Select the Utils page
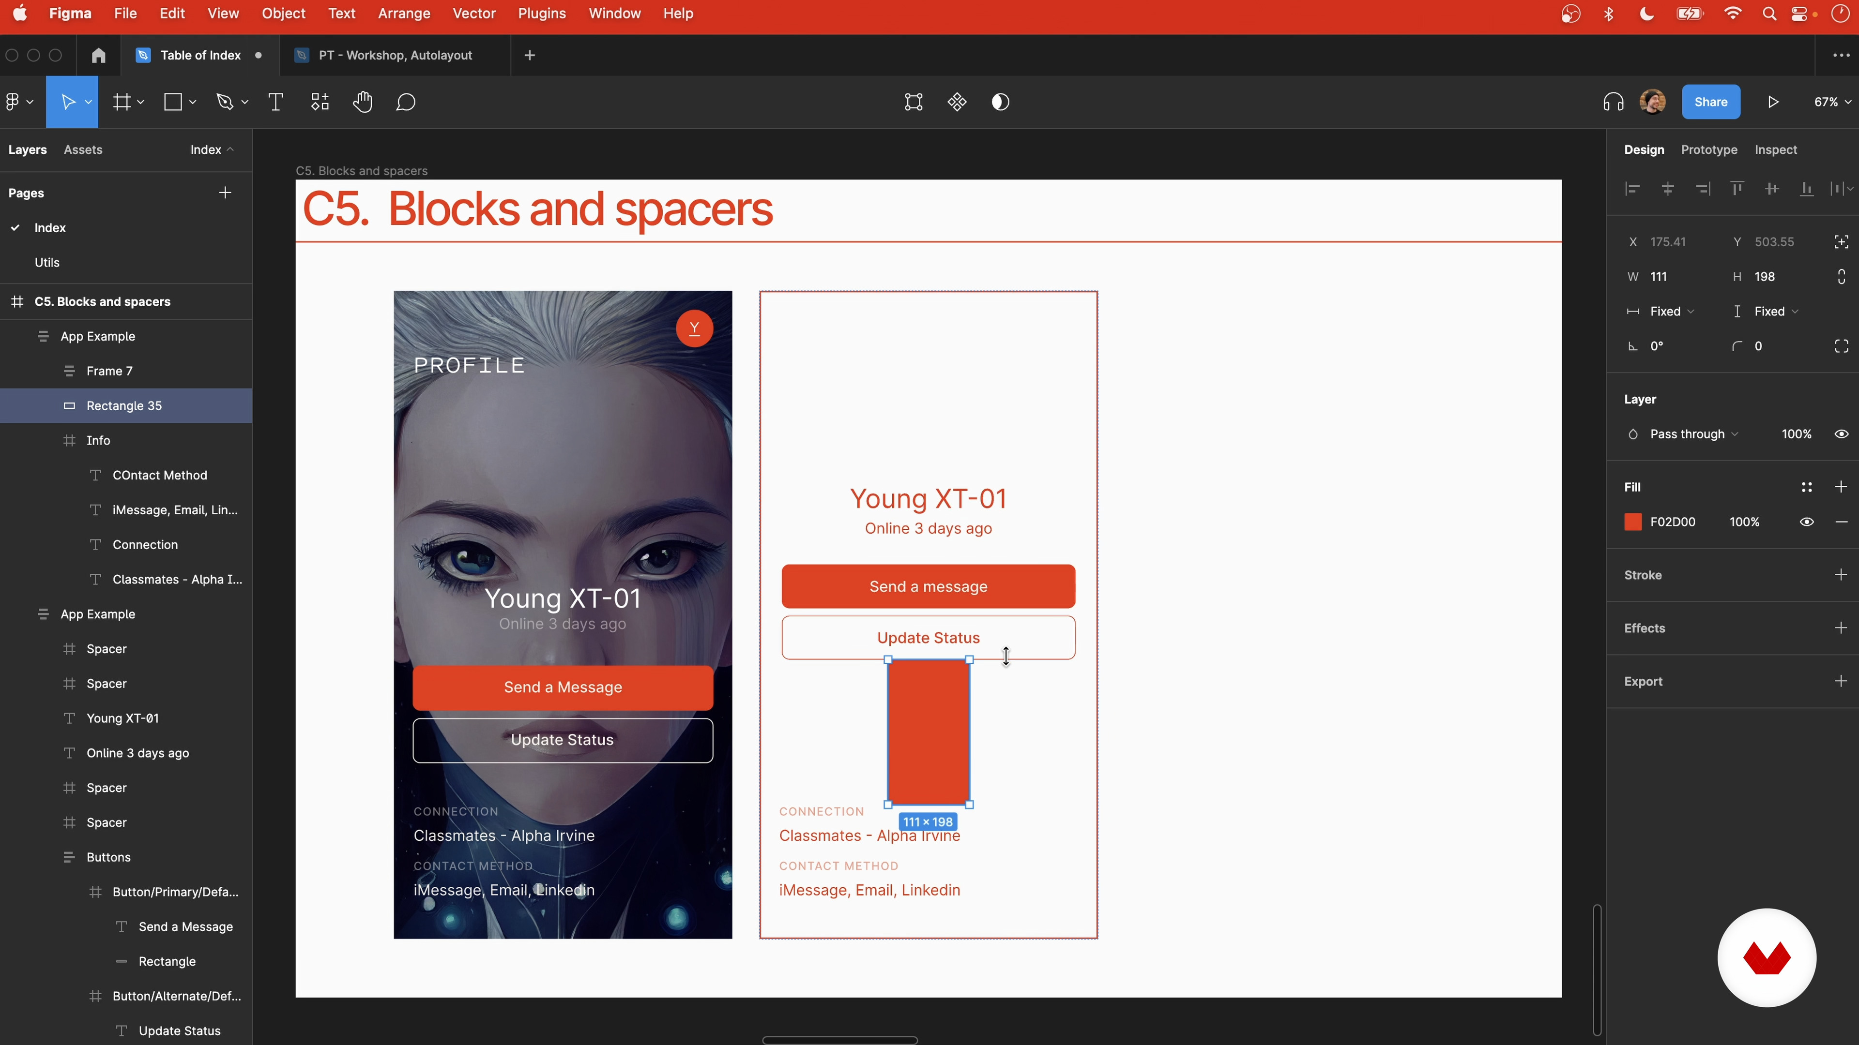Screen dimensions: 1859x1045 [47, 262]
